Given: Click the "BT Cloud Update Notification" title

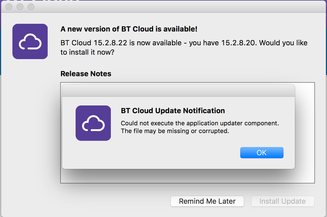Looking at the screenshot, I should tap(173, 111).
